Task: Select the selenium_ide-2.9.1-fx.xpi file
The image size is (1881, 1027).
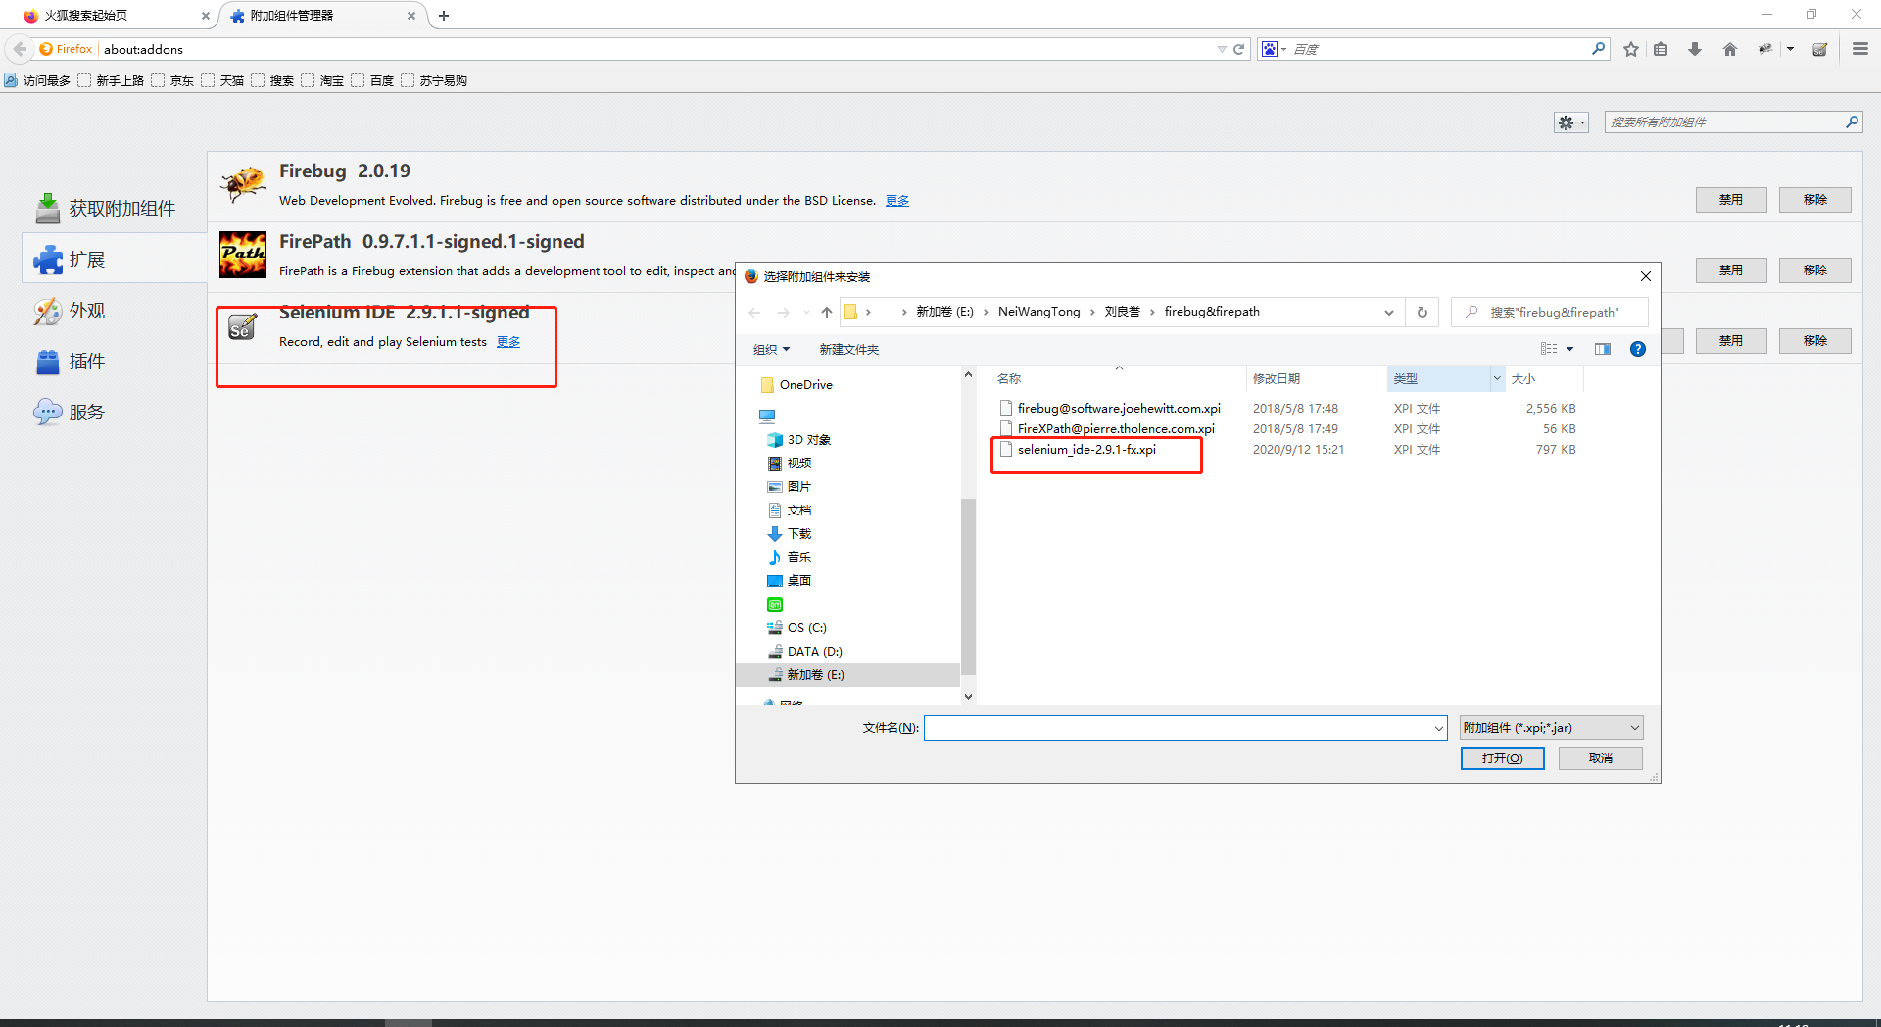Action: [1085, 450]
